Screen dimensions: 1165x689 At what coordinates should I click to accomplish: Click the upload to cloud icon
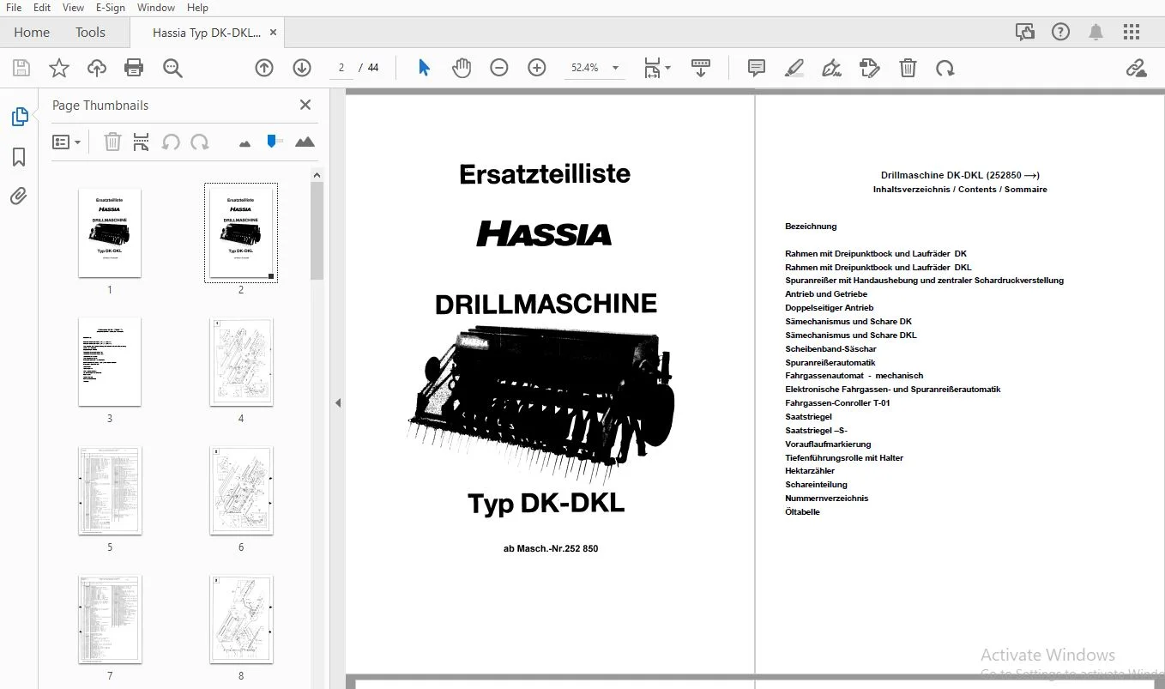tap(96, 68)
